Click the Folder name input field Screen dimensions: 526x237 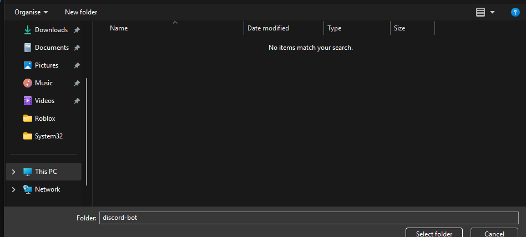point(309,218)
